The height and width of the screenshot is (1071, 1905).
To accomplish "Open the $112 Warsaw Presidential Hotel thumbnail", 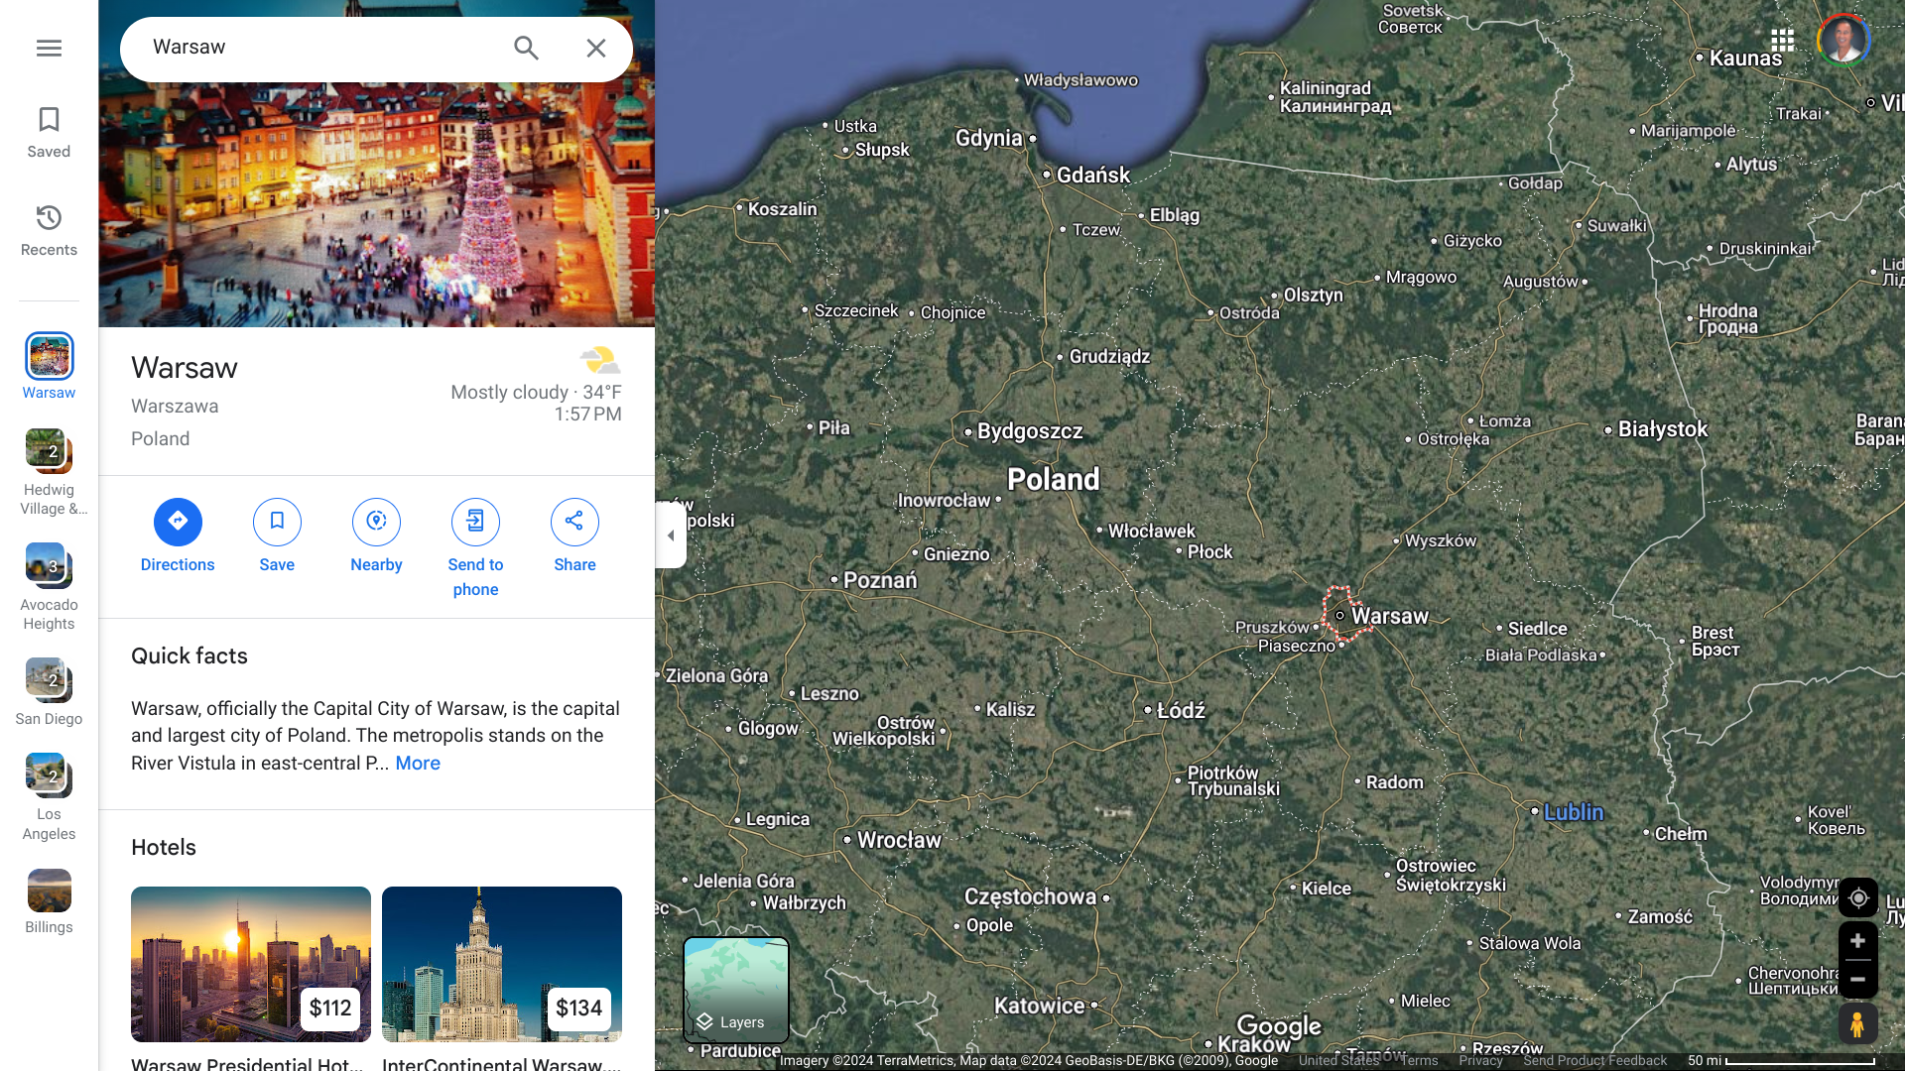I will [251, 964].
